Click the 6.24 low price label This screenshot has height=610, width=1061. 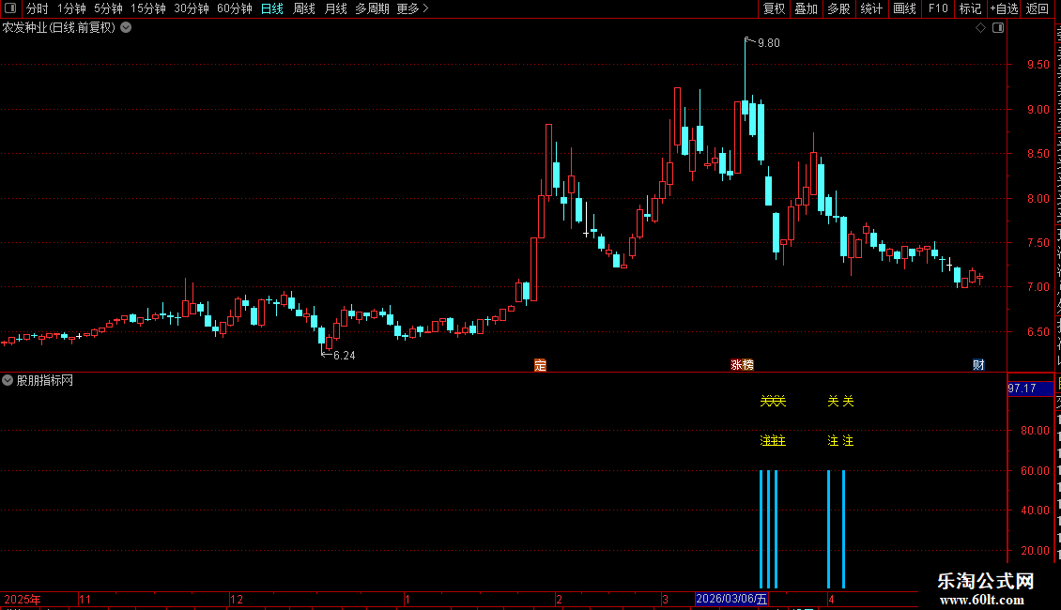click(345, 356)
